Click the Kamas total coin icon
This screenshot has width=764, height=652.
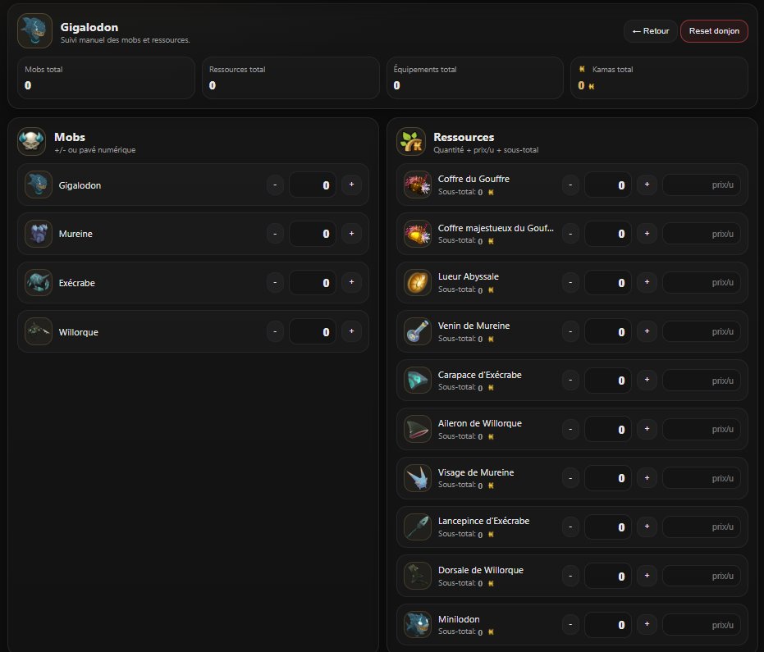click(582, 69)
